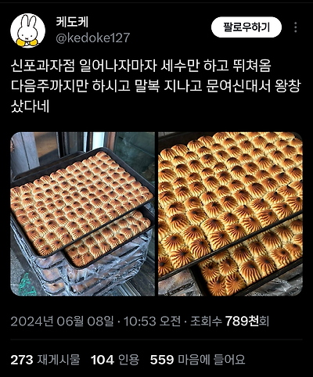The width and height of the screenshot is (313, 377).
Task: Click the 팔로우하기 follow button
Action: (246, 27)
